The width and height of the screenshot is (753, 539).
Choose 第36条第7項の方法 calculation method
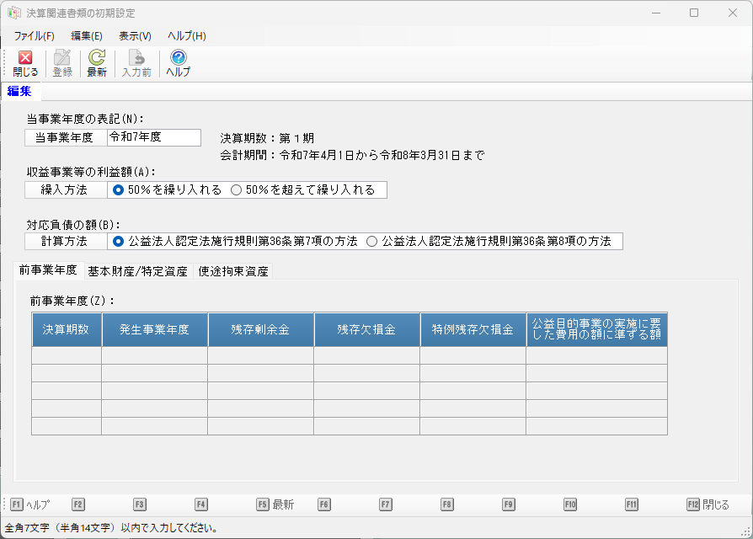coord(119,242)
